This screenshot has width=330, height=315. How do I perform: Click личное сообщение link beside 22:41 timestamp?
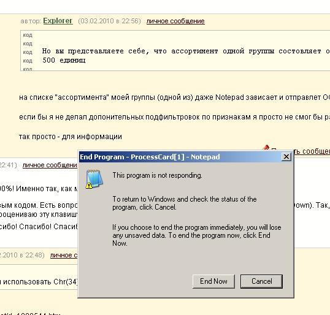click(50, 165)
